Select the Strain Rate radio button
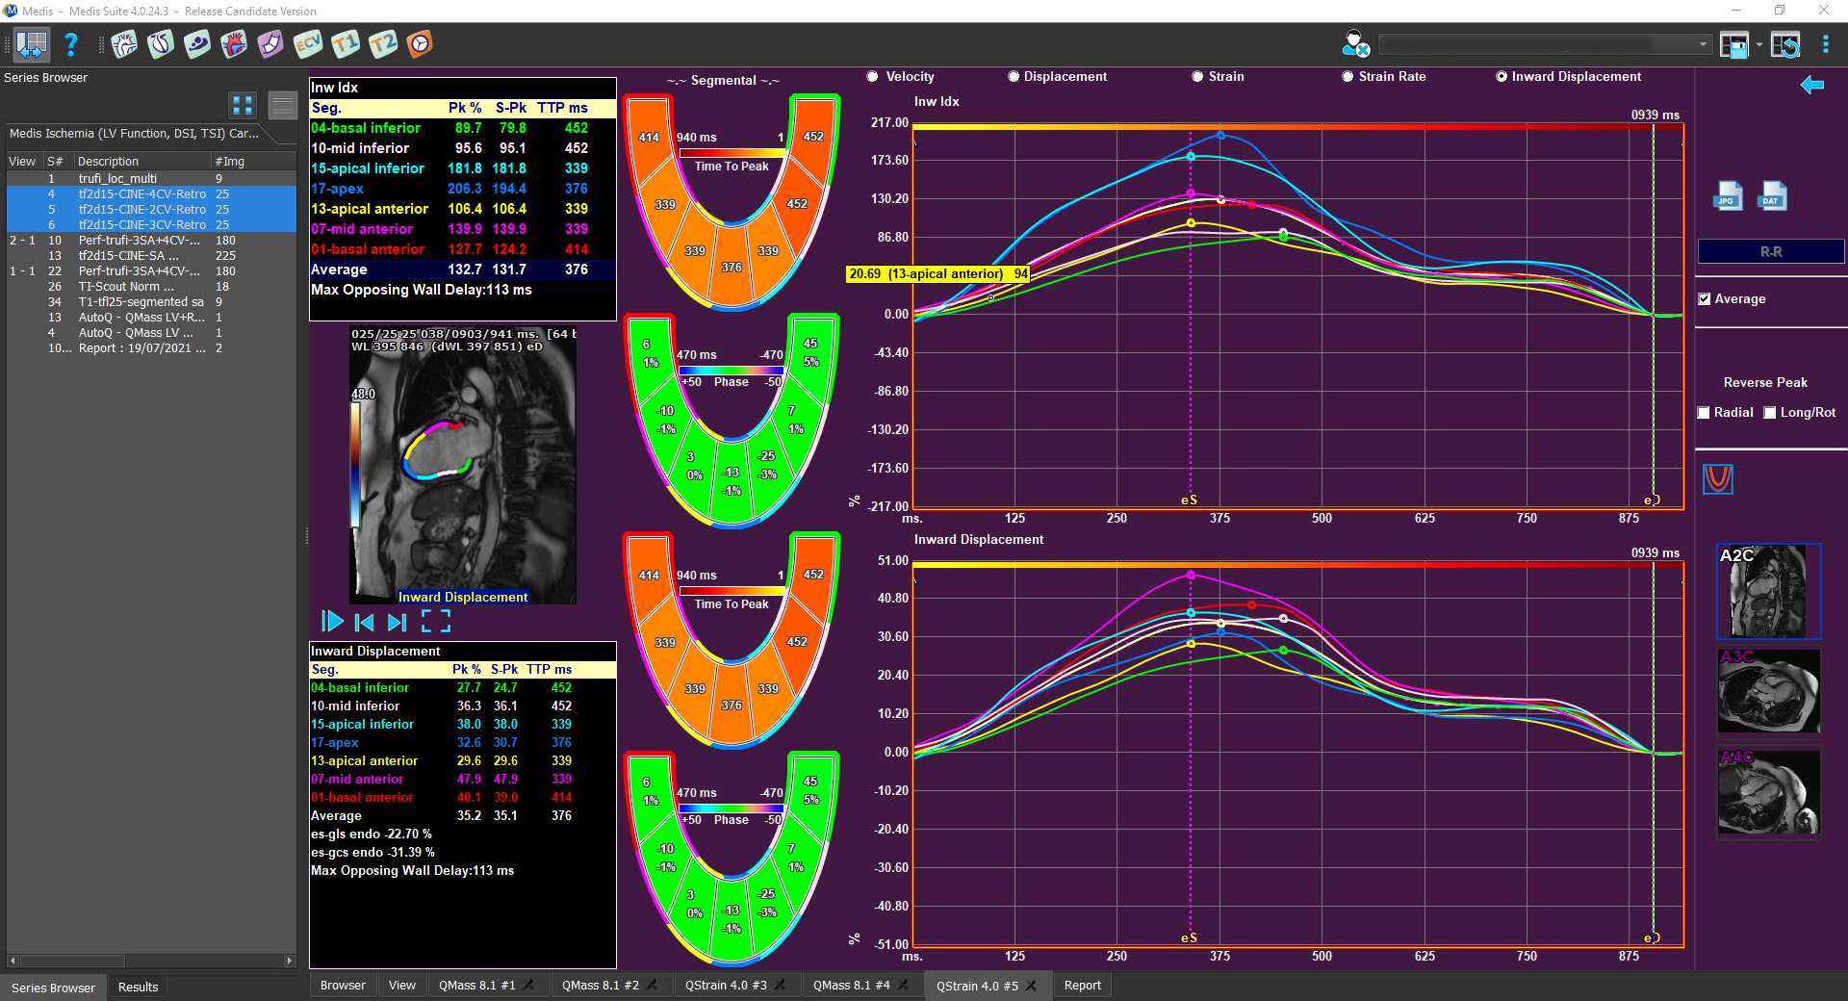 pos(1347,77)
